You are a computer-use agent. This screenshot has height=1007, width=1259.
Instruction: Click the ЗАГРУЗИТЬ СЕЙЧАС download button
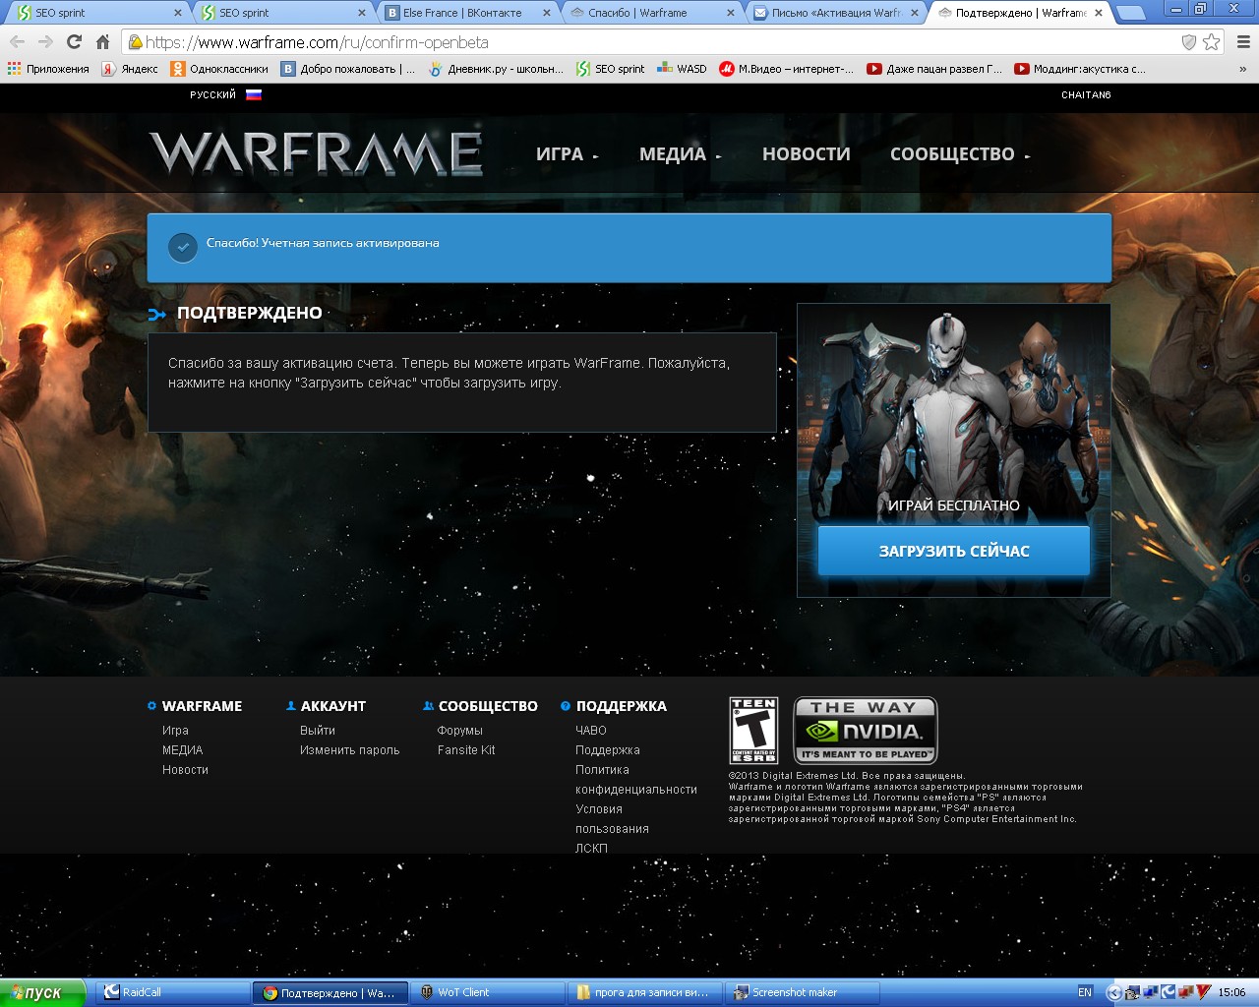click(954, 551)
